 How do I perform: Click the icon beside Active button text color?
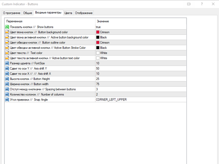7,58
